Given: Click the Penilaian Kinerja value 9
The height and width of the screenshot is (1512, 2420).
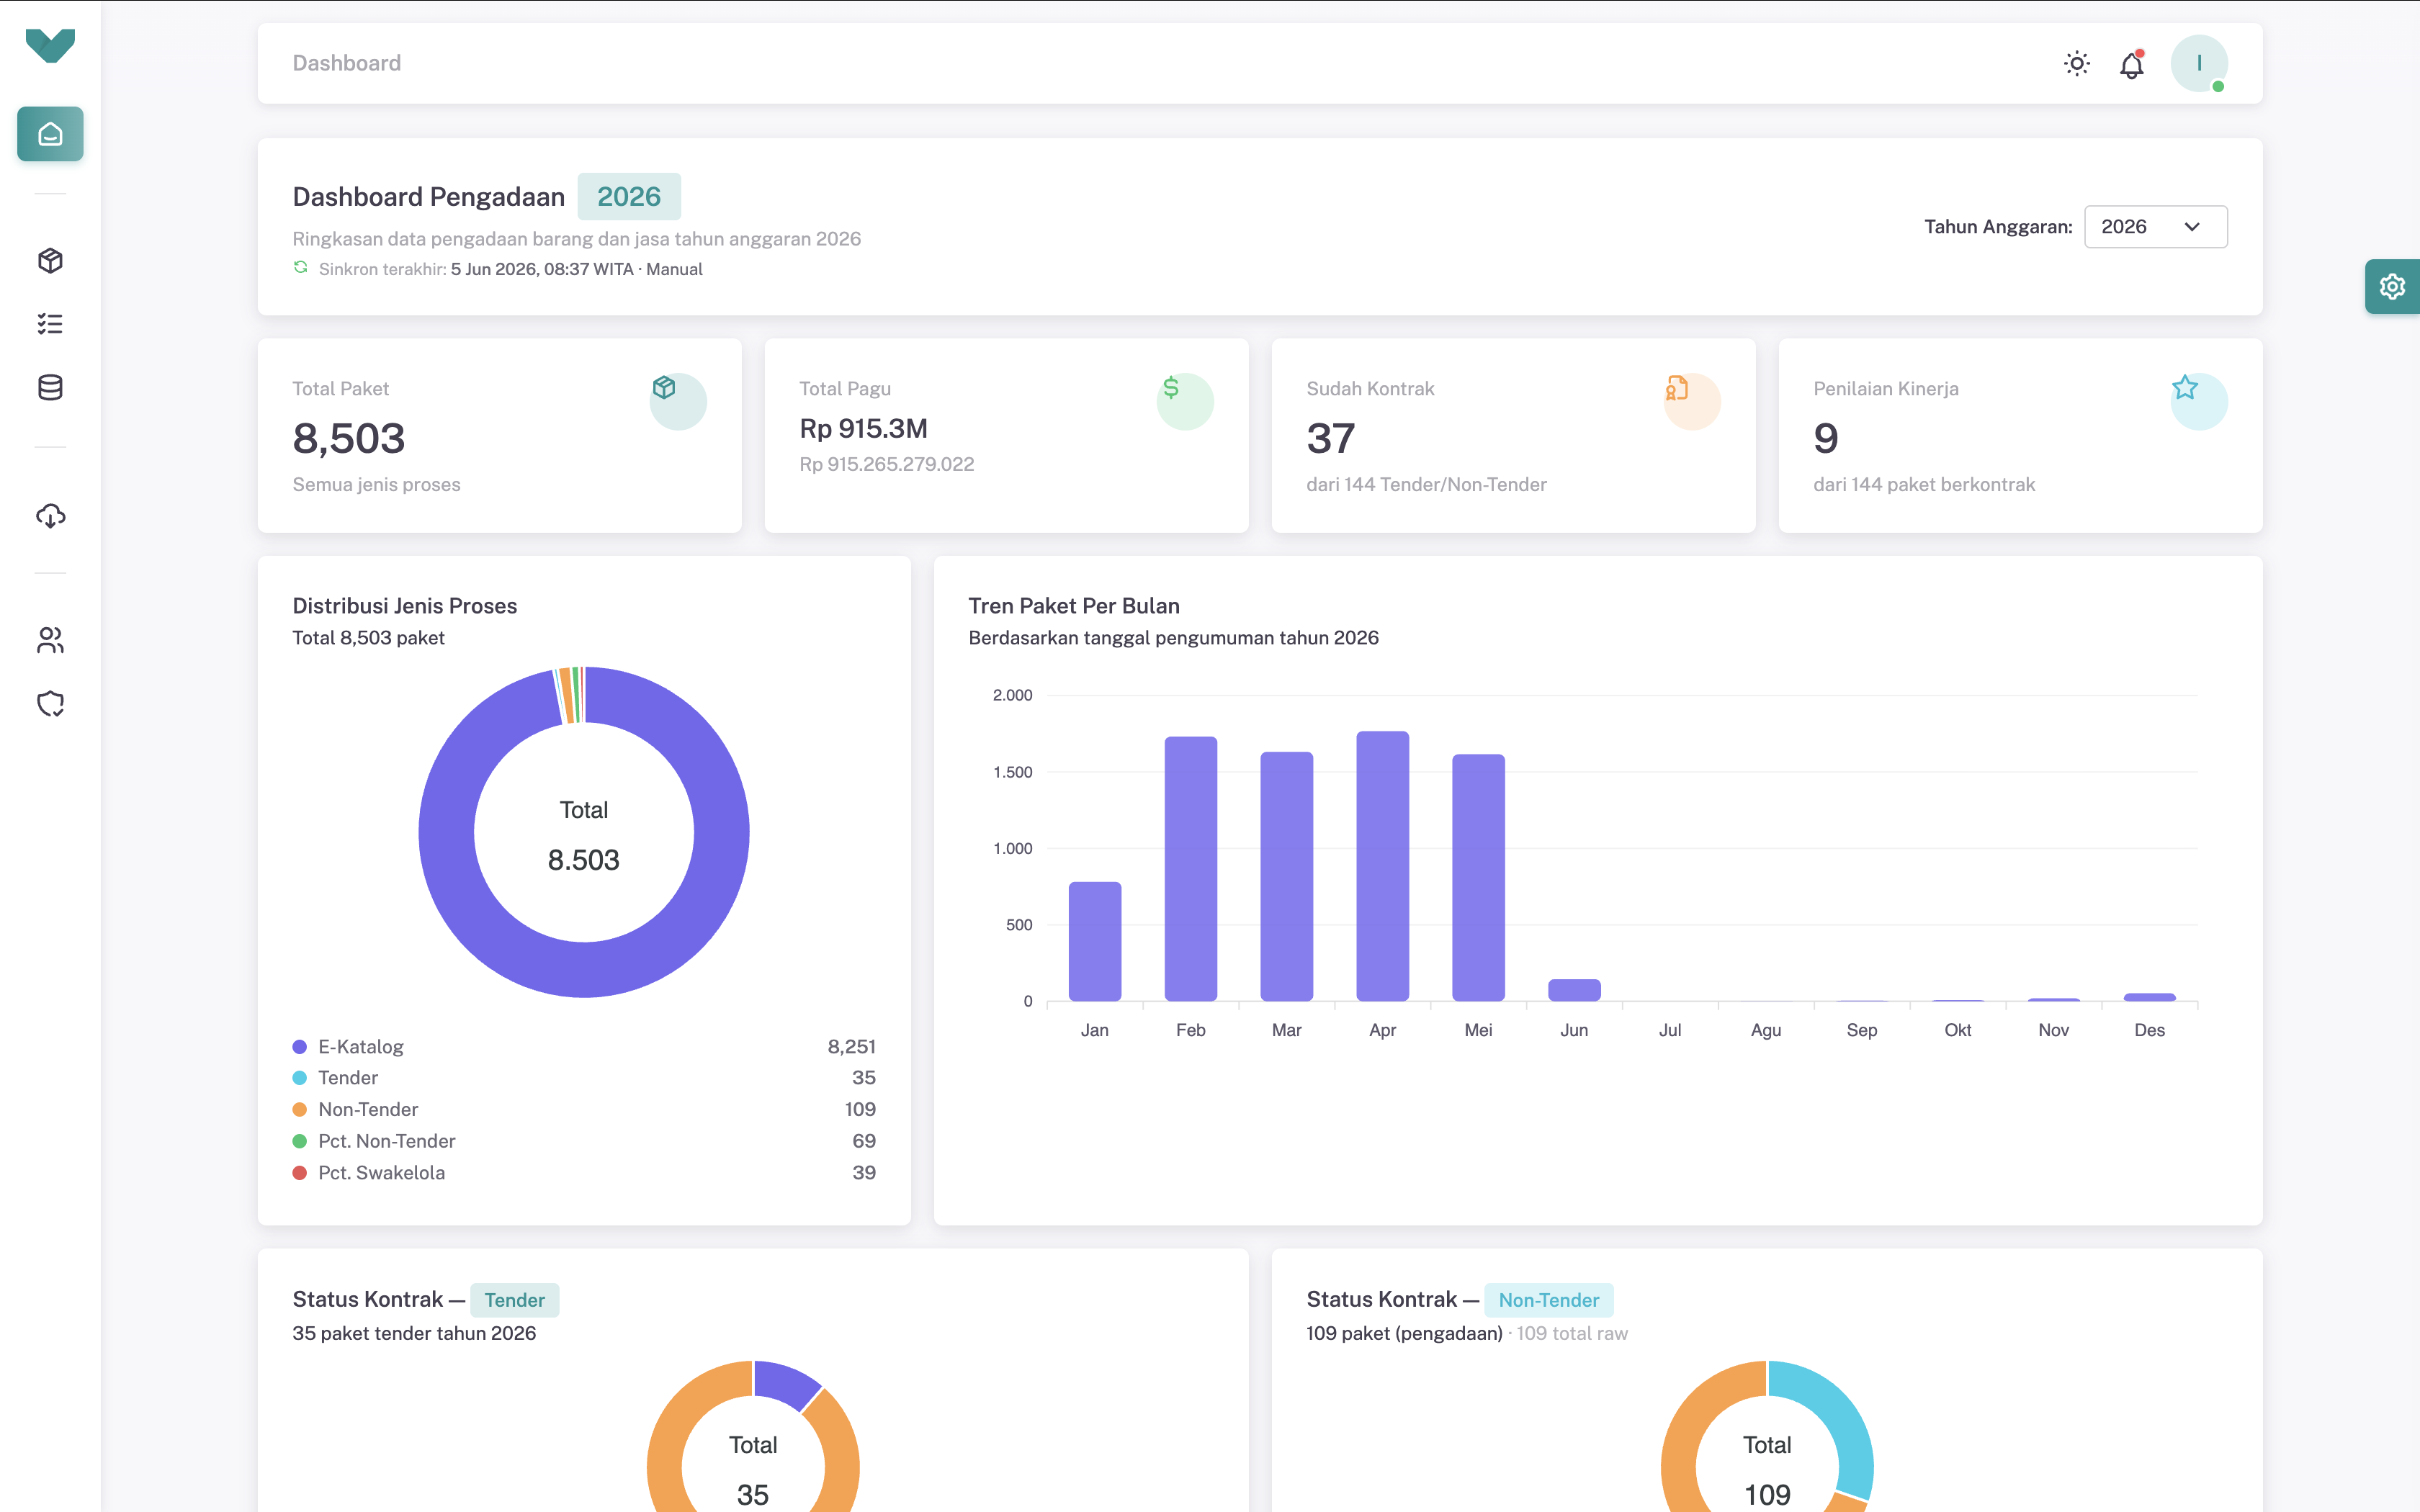Looking at the screenshot, I should (x=1826, y=438).
